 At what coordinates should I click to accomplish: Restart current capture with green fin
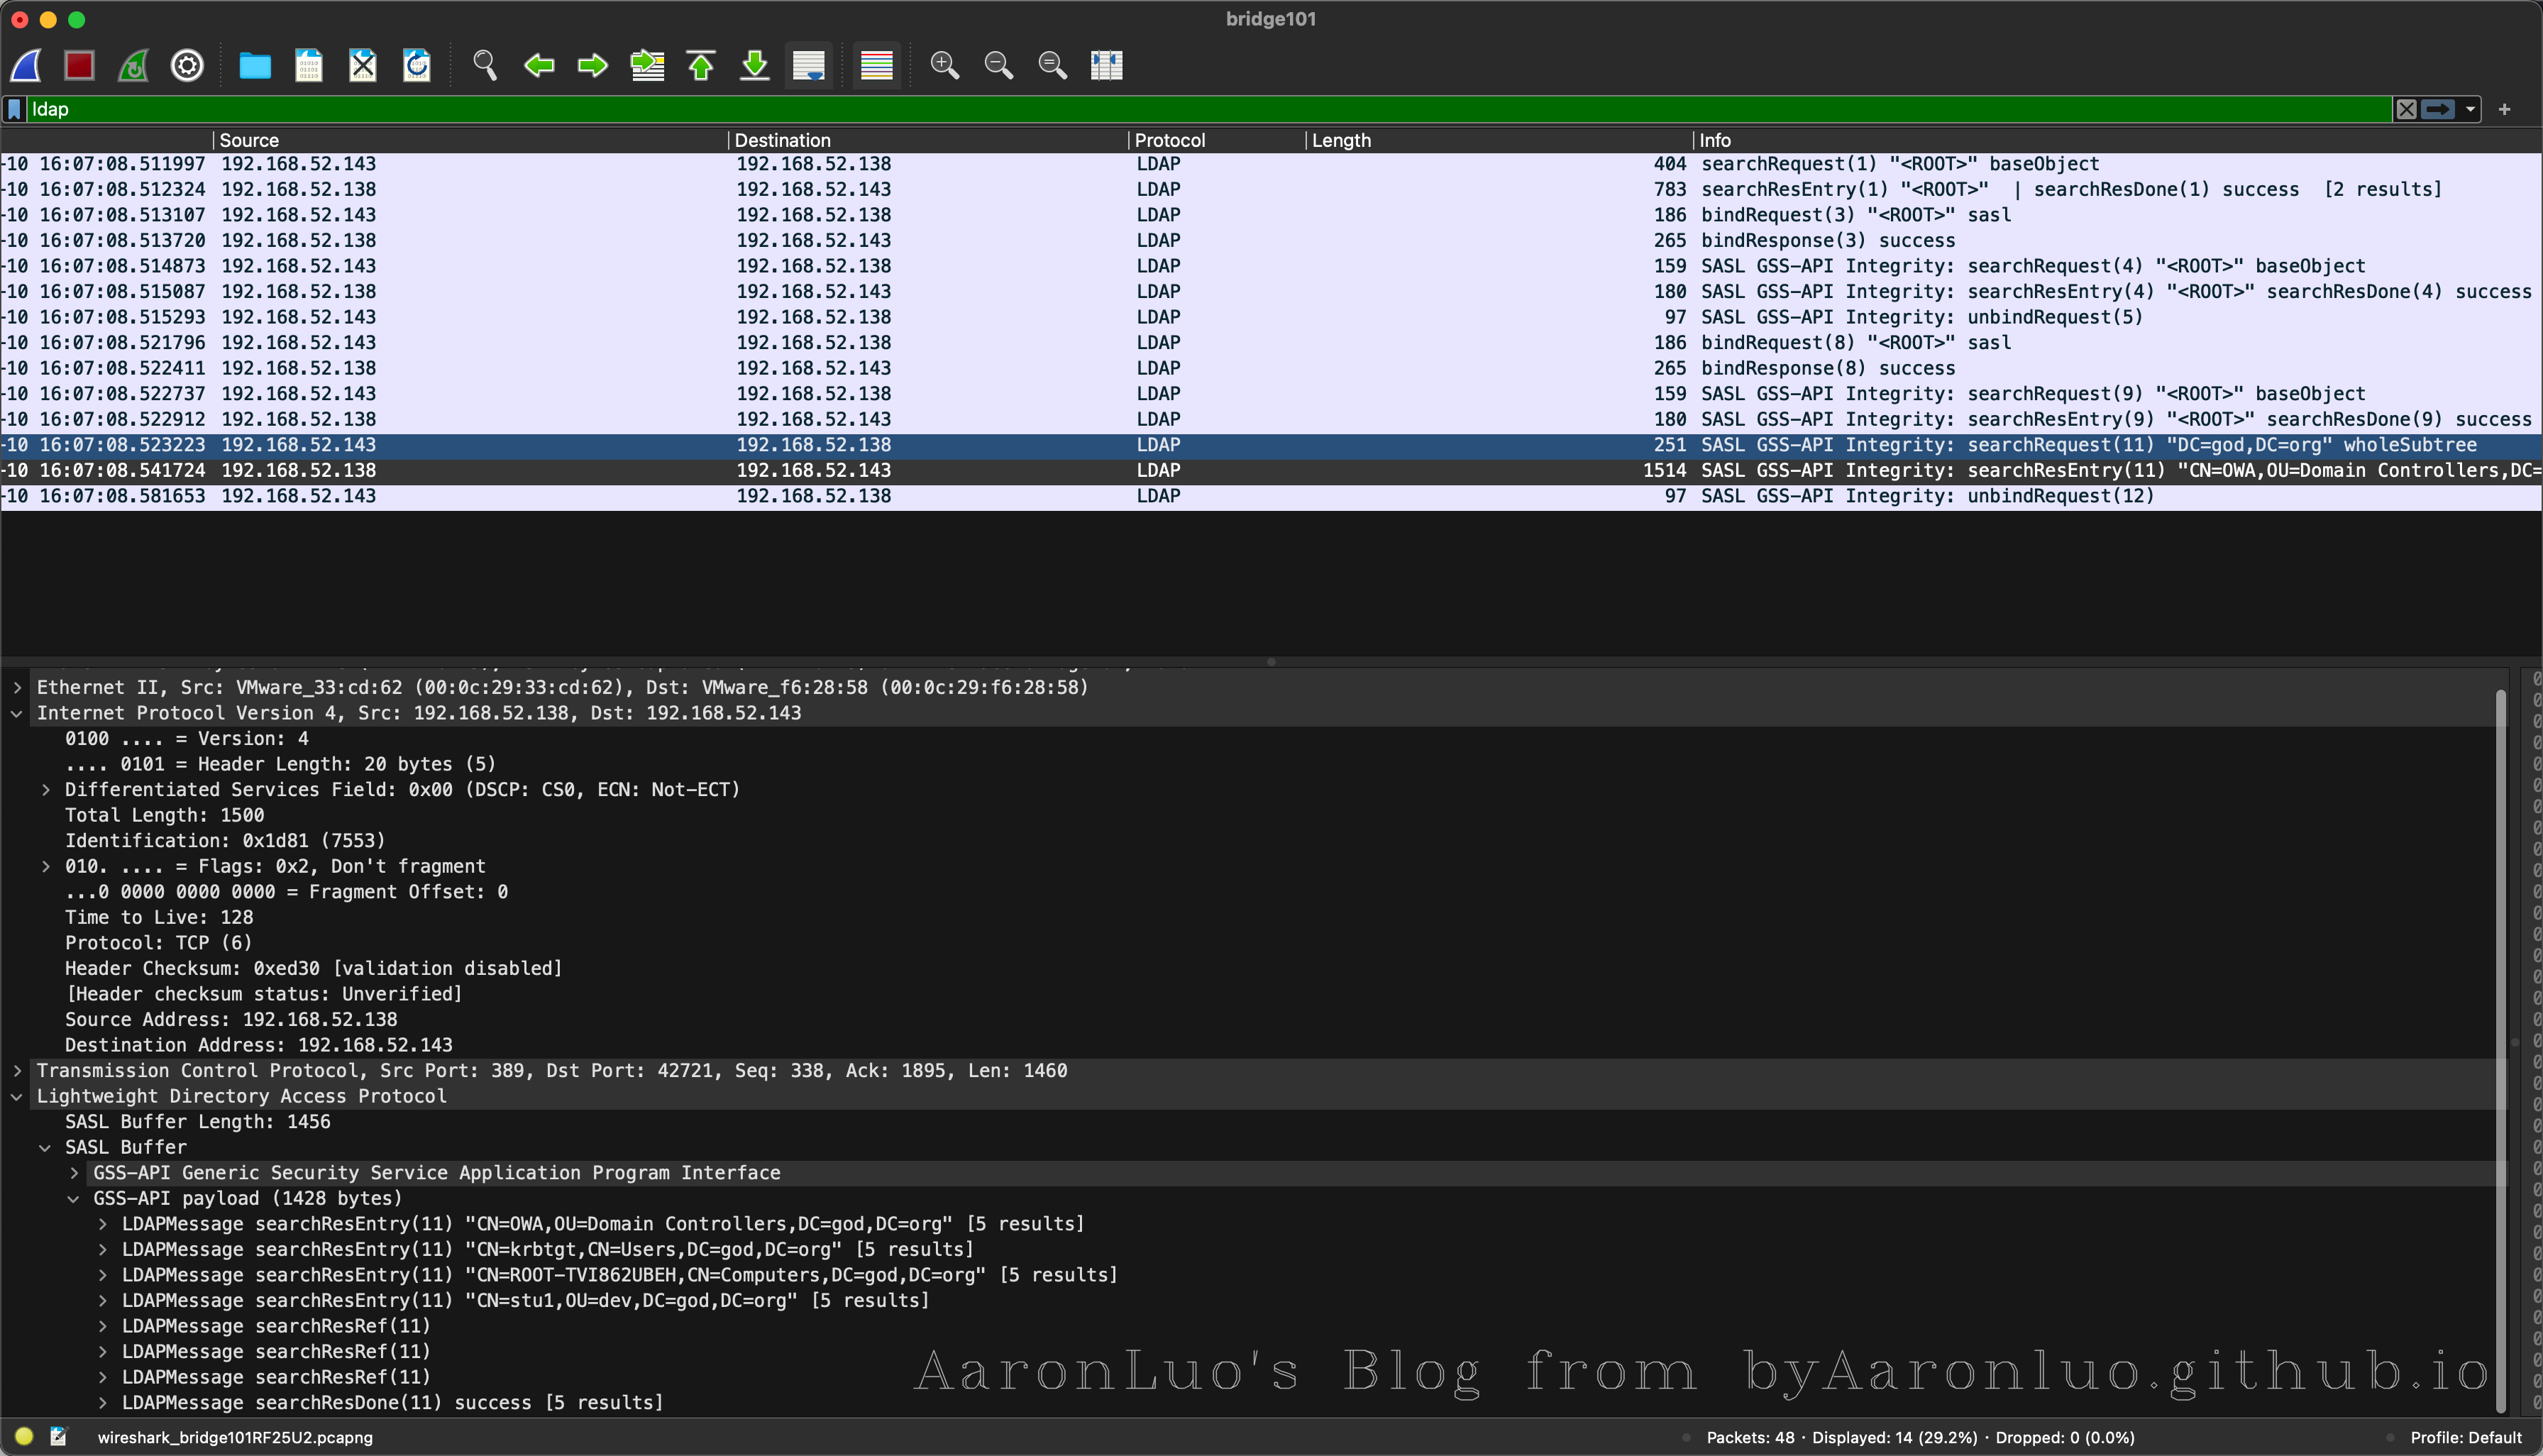point(133,66)
